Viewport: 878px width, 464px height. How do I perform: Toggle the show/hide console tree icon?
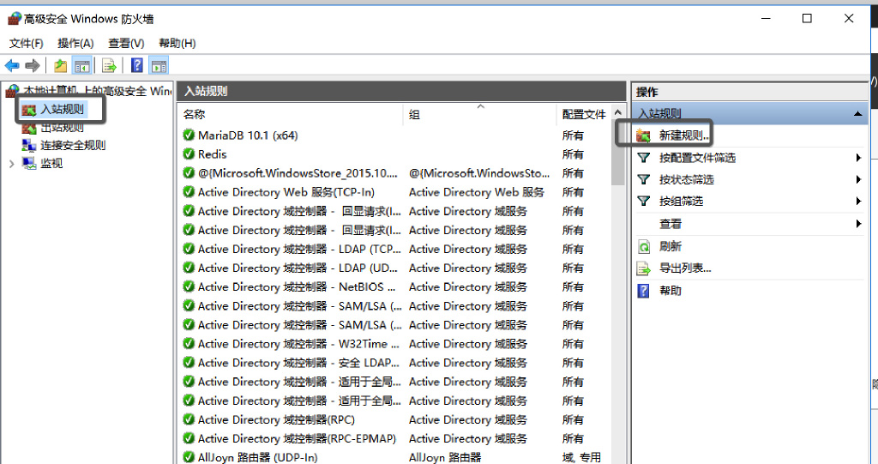(x=81, y=66)
